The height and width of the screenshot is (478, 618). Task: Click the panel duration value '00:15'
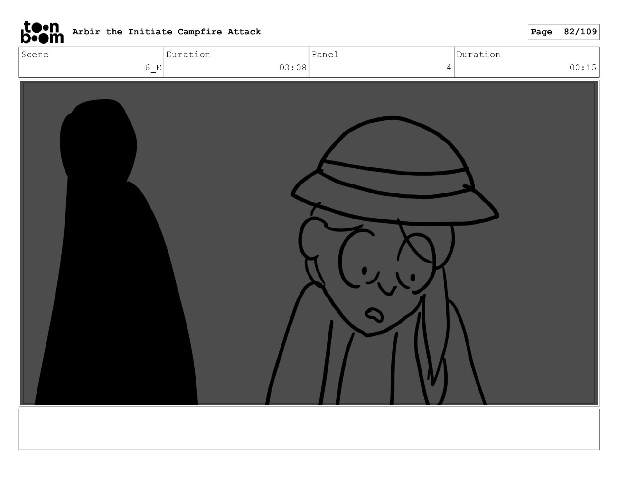tap(583, 68)
